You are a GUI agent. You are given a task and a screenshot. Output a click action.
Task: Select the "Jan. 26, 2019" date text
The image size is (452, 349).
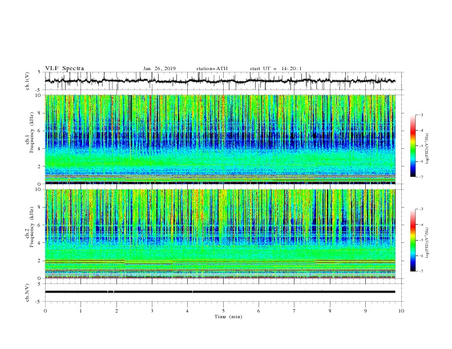(x=159, y=68)
